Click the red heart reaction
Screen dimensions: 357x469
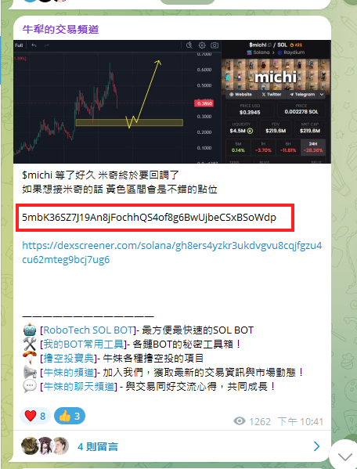[35, 416]
